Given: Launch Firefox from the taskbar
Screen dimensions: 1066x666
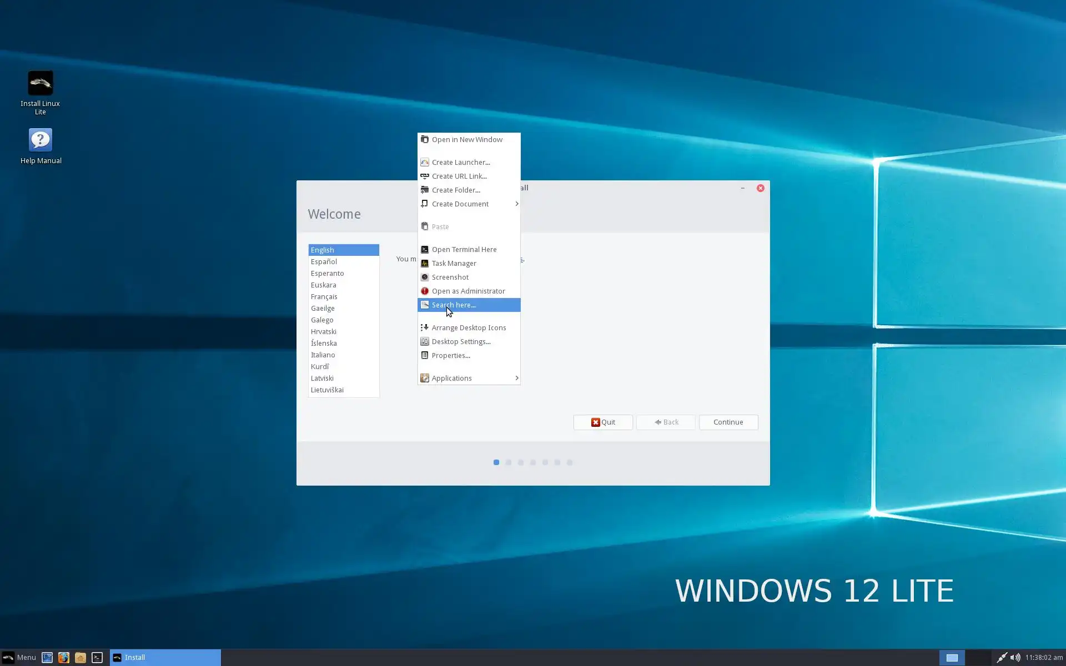Looking at the screenshot, I should click(64, 658).
